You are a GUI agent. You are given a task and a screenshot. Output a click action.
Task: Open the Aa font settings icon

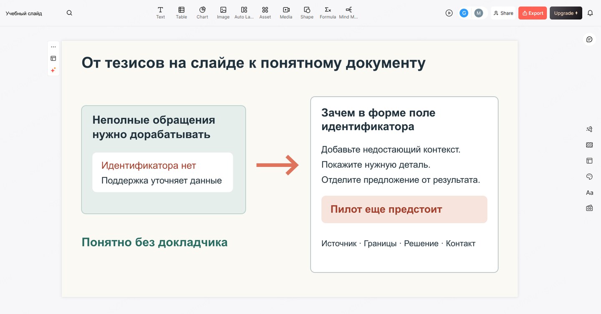click(x=589, y=193)
